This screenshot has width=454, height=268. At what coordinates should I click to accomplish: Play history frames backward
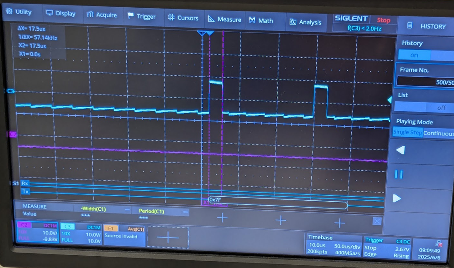pyautogui.click(x=400, y=150)
